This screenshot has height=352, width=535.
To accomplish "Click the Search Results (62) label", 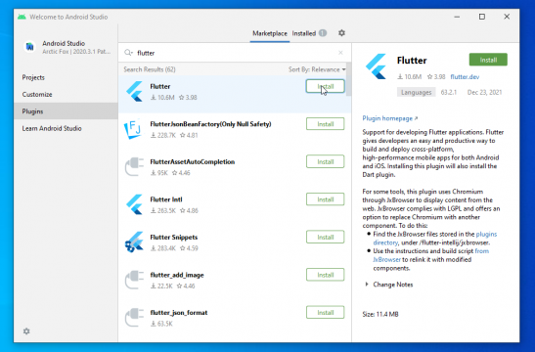I will (150, 69).
